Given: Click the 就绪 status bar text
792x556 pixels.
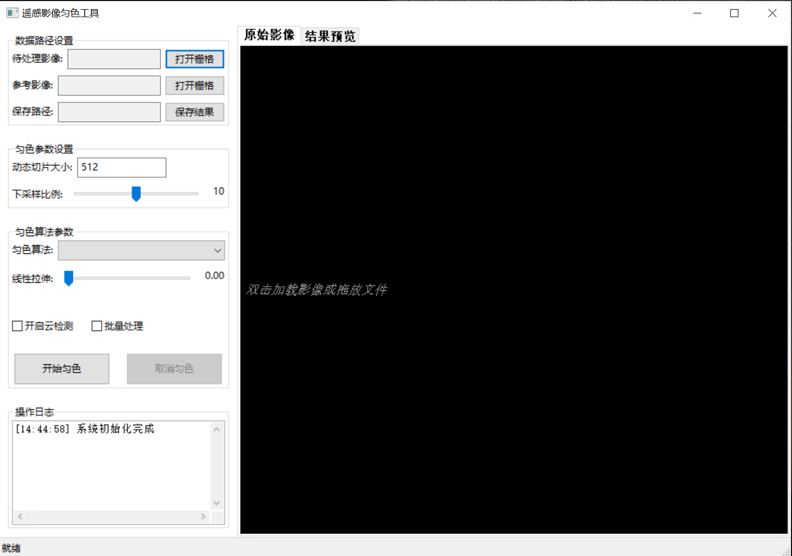Looking at the screenshot, I should point(11,547).
